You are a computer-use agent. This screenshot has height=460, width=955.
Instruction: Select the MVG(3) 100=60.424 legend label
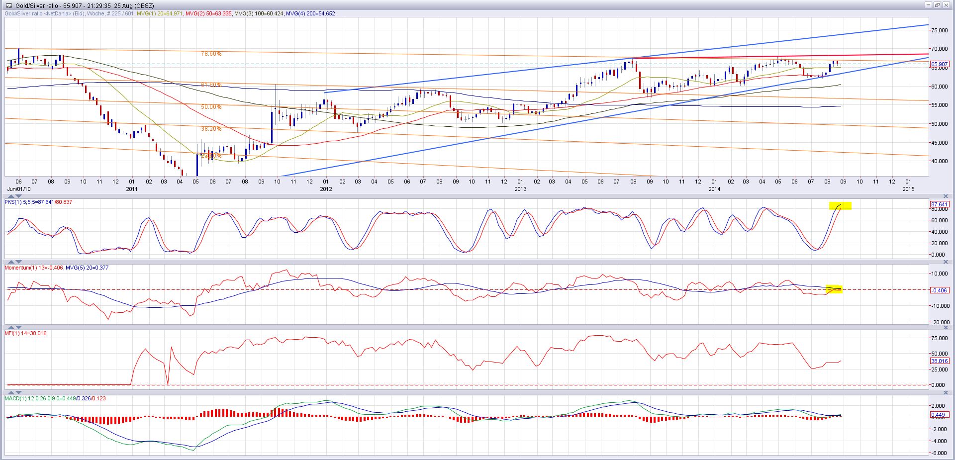tap(259, 14)
